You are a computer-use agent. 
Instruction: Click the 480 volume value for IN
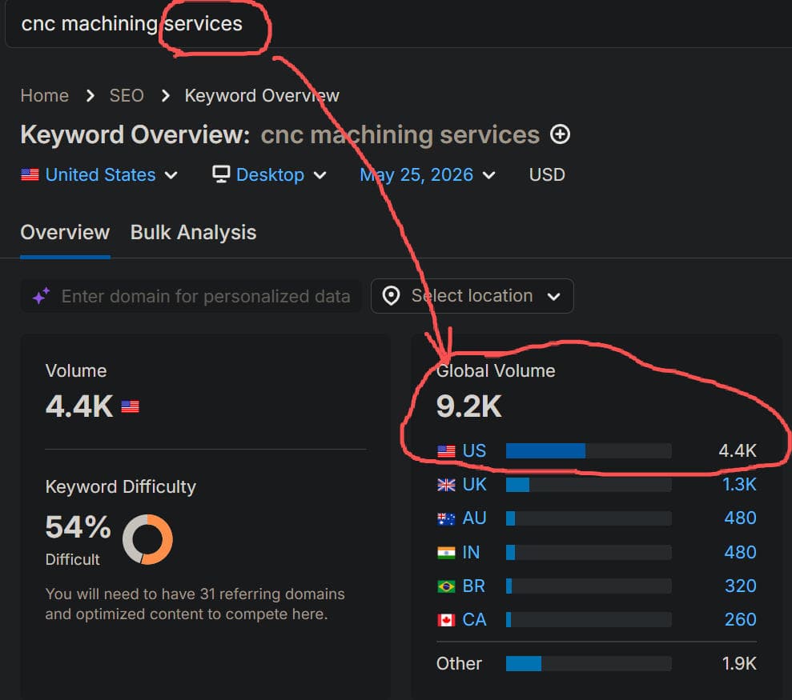point(741,553)
